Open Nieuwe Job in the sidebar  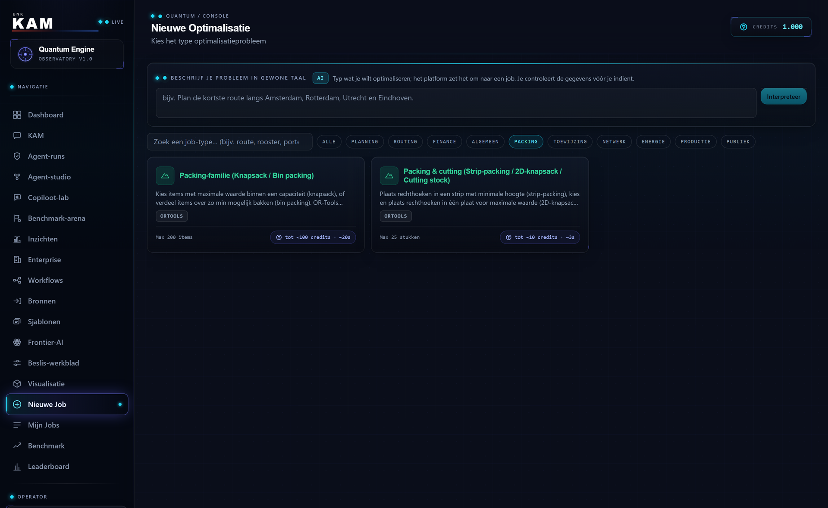(x=67, y=404)
